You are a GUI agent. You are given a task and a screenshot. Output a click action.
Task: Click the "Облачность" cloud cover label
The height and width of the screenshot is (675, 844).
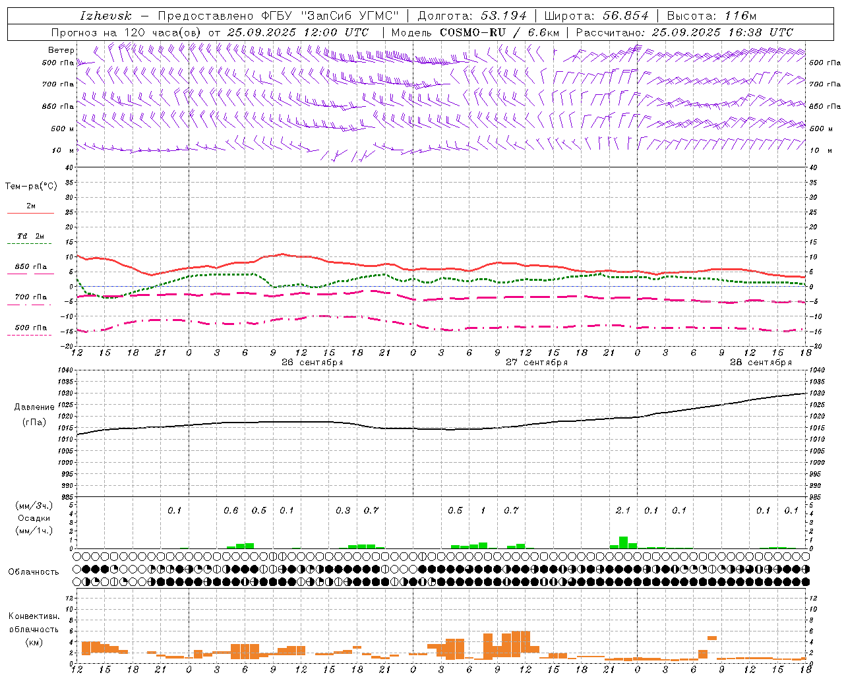click(34, 572)
